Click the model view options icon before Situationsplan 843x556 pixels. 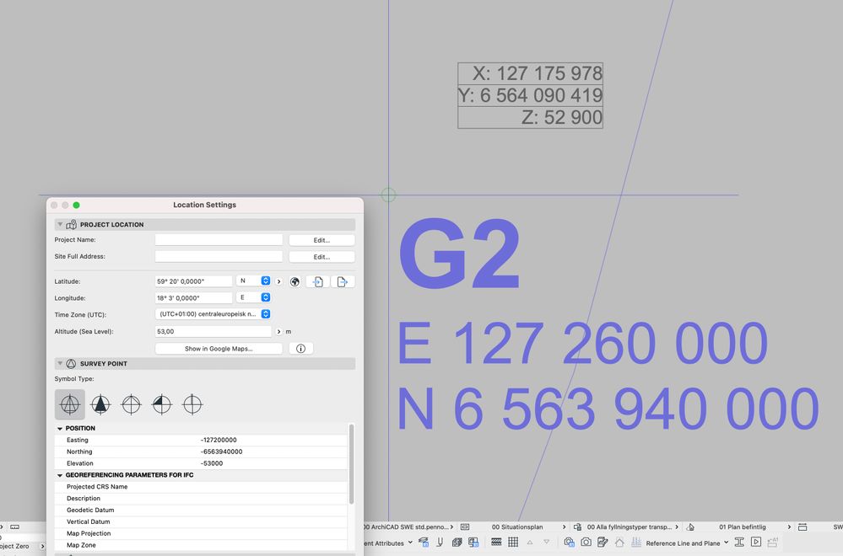(465, 527)
